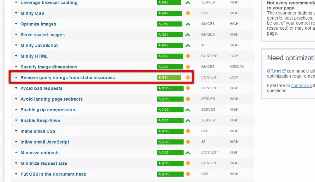Click the green up-arrow beside Leverage browser caching
Image resolution: width=315 pixels, height=182 pixels.
[188, 3]
